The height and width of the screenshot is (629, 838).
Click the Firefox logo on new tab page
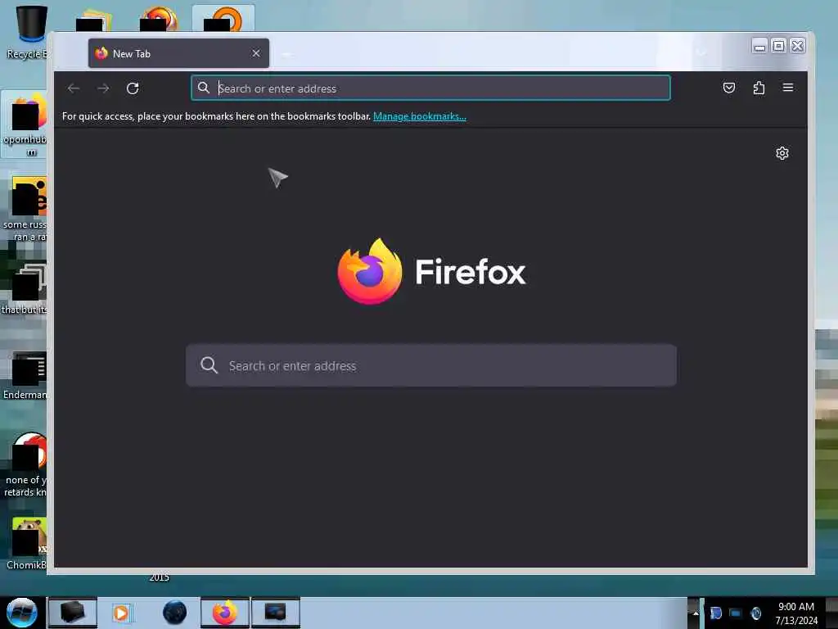pos(370,271)
